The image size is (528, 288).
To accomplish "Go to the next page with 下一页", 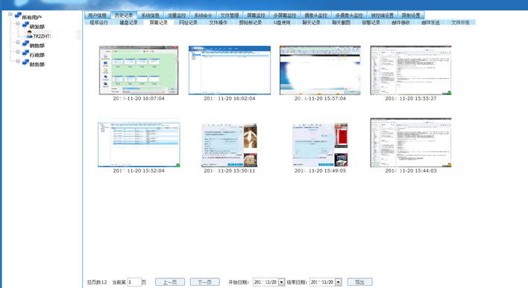I will pyautogui.click(x=205, y=282).
